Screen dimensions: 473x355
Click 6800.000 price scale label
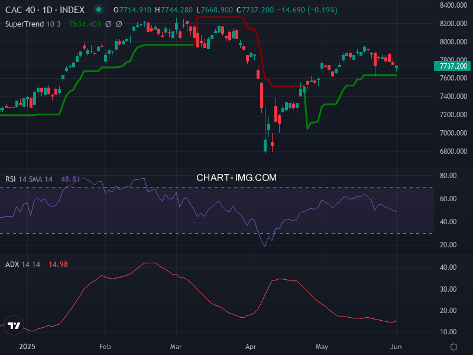(453, 151)
